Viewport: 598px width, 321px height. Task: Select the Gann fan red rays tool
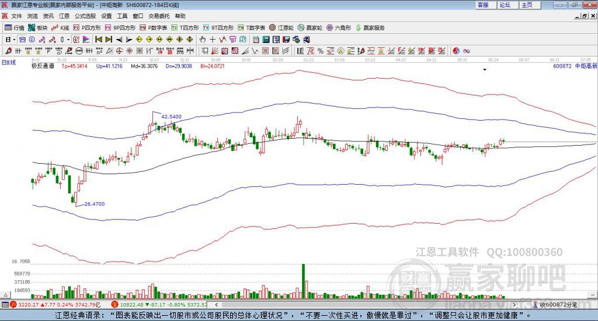click(215, 51)
